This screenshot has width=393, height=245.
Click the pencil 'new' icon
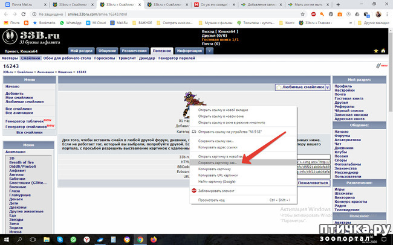[x=382, y=66]
